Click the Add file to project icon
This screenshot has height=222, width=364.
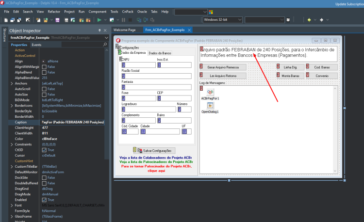[82, 20]
